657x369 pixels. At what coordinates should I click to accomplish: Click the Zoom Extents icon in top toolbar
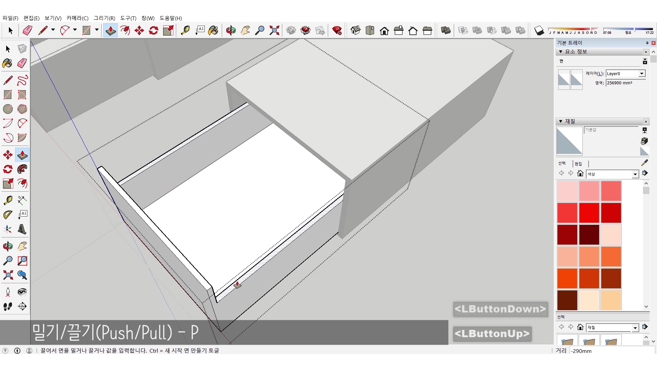(x=274, y=31)
